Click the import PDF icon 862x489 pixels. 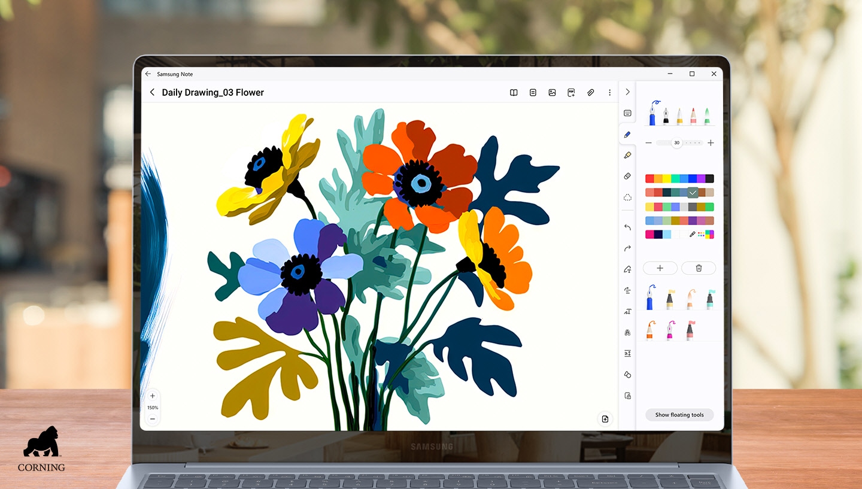pyautogui.click(x=571, y=93)
